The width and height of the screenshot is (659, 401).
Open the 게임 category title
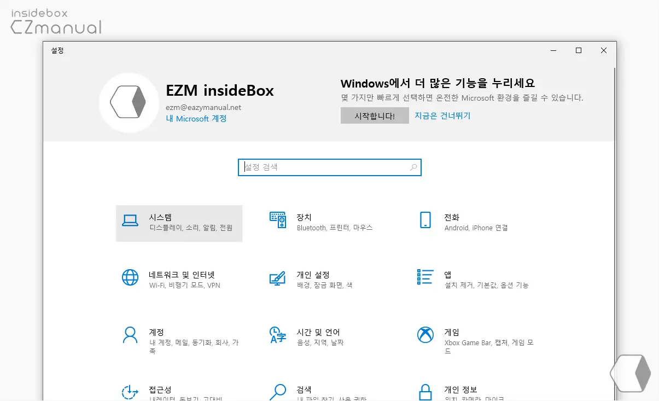(452, 332)
